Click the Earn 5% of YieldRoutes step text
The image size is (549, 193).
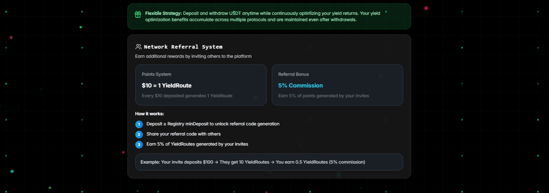(x=197, y=144)
